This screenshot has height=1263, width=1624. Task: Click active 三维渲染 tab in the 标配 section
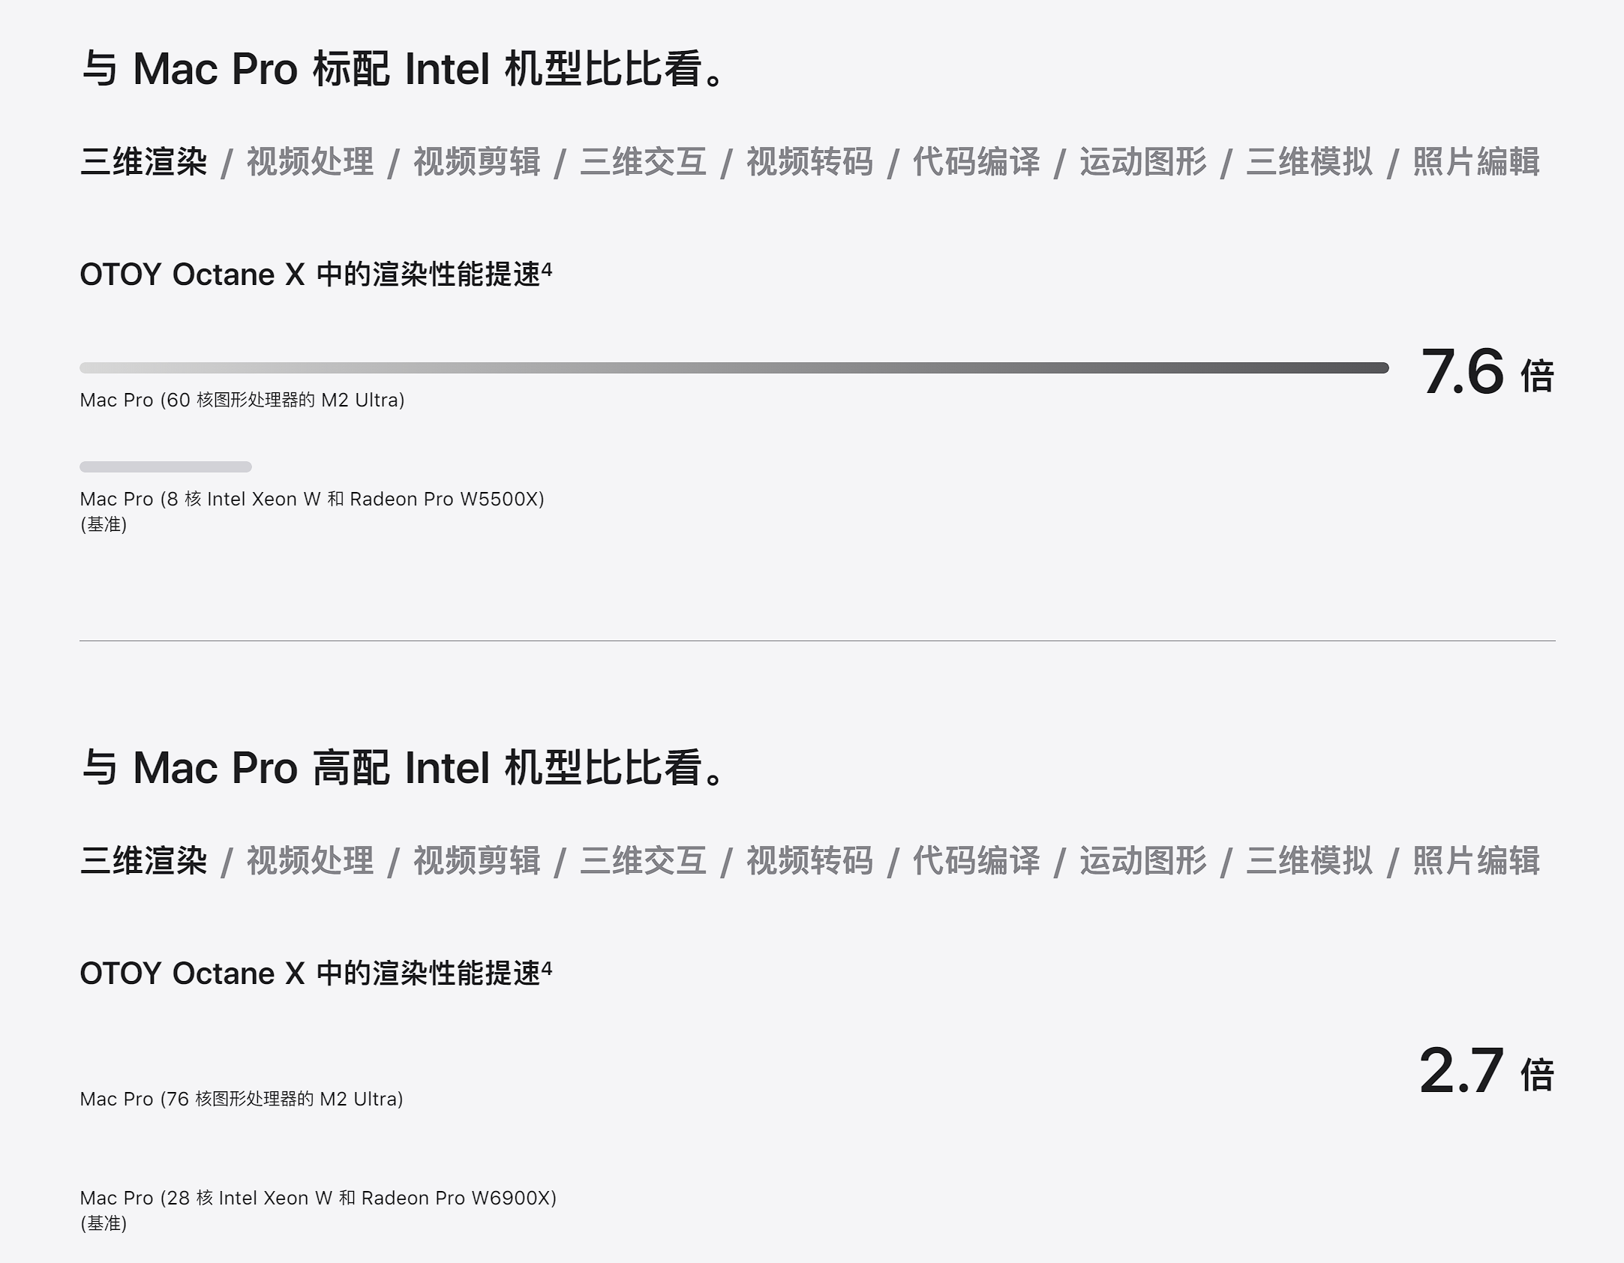[143, 162]
